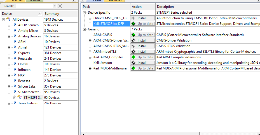Expand the Atmel vendor node
This screenshot has width=260, height=135.
[9, 47]
